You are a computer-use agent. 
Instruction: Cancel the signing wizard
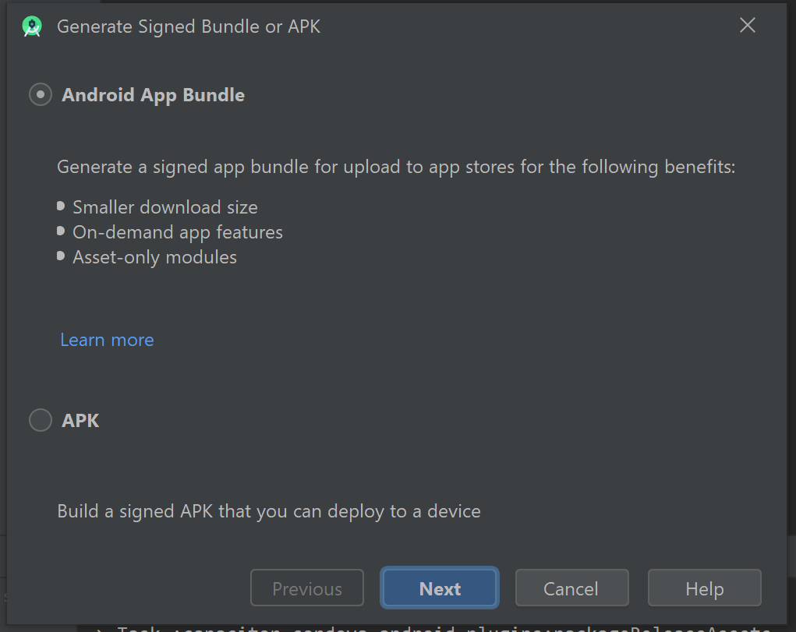[x=572, y=588]
